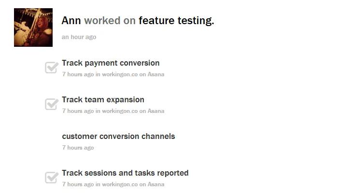Open the customer conversion channels entry

[x=118, y=137]
